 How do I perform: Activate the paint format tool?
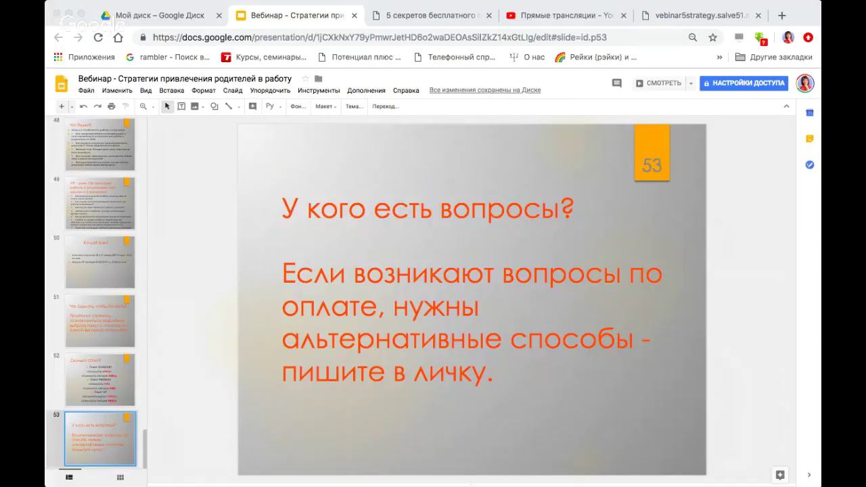click(x=125, y=106)
